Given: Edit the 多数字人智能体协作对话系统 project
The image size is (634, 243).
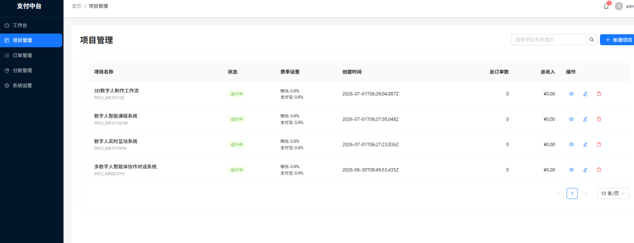Looking at the screenshot, I should pos(585,170).
